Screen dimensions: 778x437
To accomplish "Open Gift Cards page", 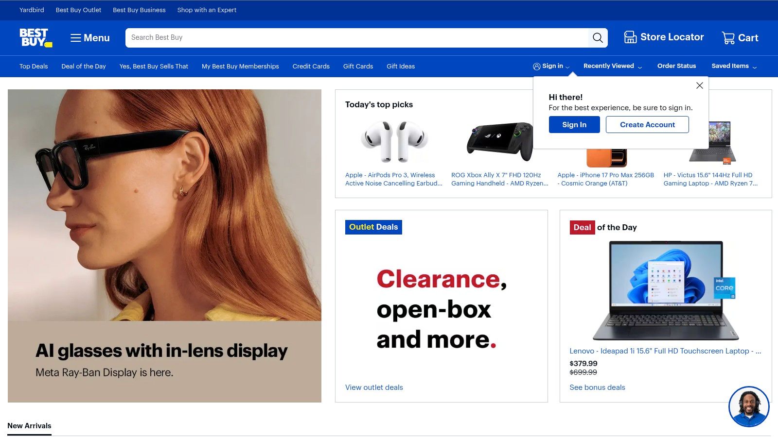I will (358, 67).
